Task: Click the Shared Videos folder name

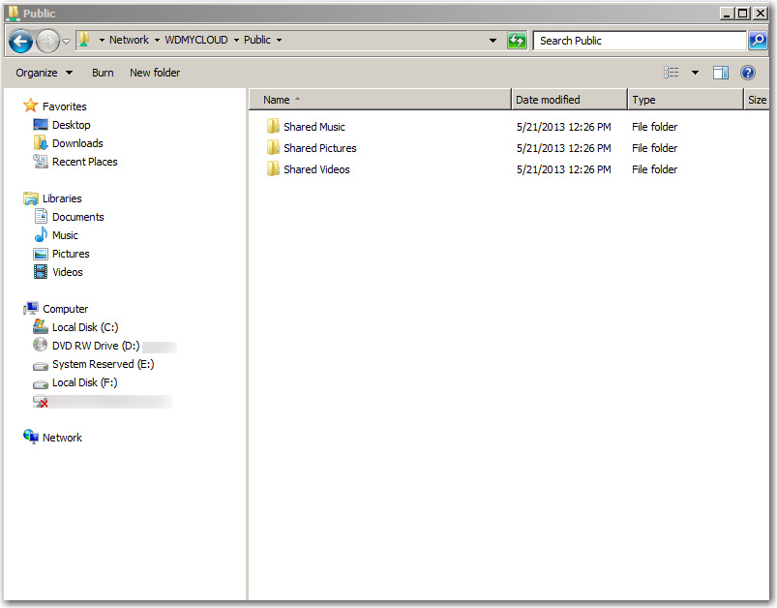Action: (316, 169)
